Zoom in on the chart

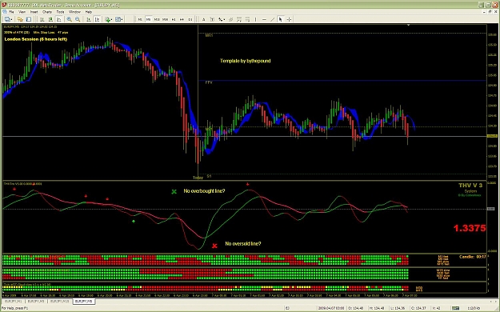[x=69, y=19]
